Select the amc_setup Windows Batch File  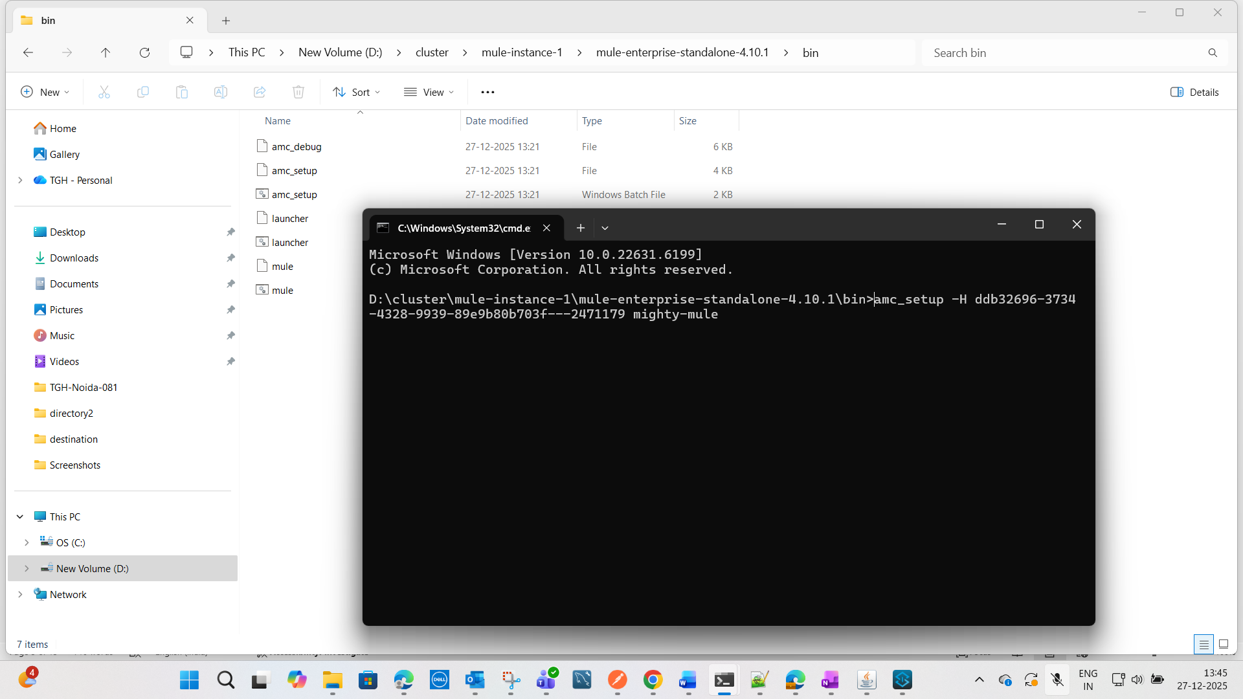pyautogui.click(x=295, y=194)
